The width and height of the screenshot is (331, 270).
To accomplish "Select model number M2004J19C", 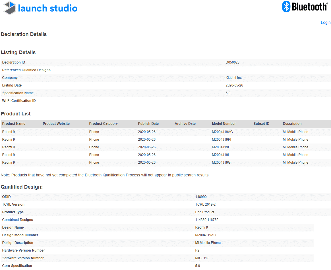I will (x=221, y=147).
